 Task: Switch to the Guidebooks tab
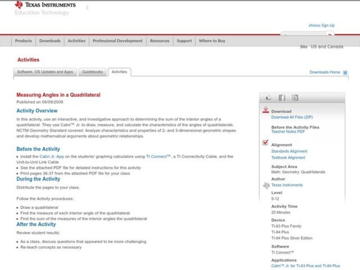click(x=93, y=72)
